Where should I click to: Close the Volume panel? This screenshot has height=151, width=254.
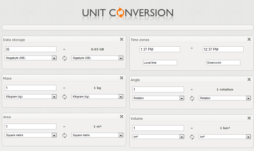point(249,118)
